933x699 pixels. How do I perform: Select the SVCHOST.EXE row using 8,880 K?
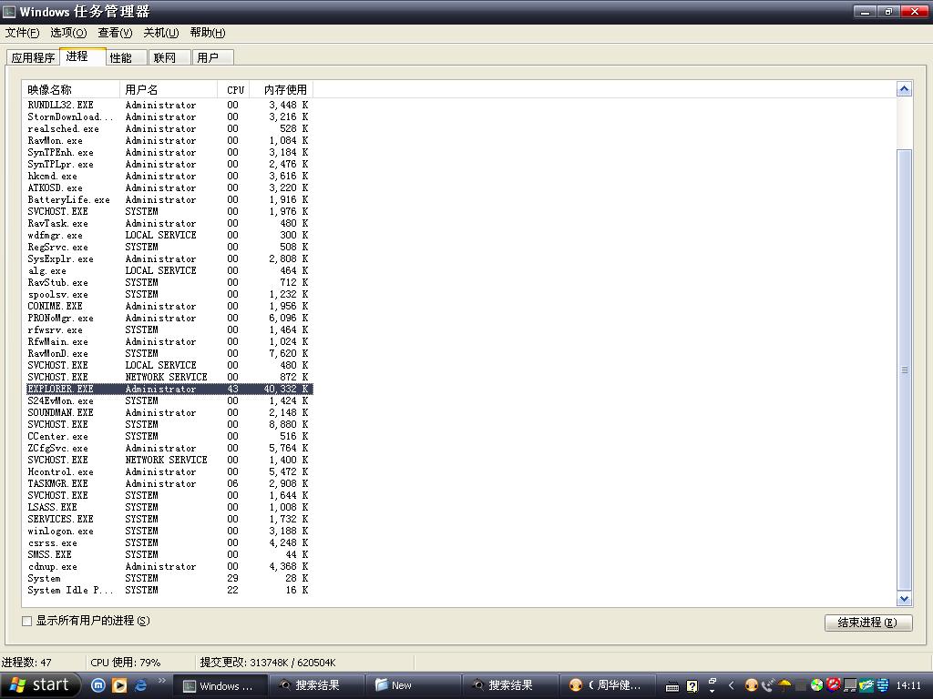click(169, 424)
